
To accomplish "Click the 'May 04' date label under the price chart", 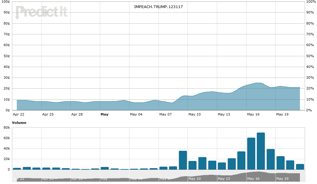I will pos(136,114).
